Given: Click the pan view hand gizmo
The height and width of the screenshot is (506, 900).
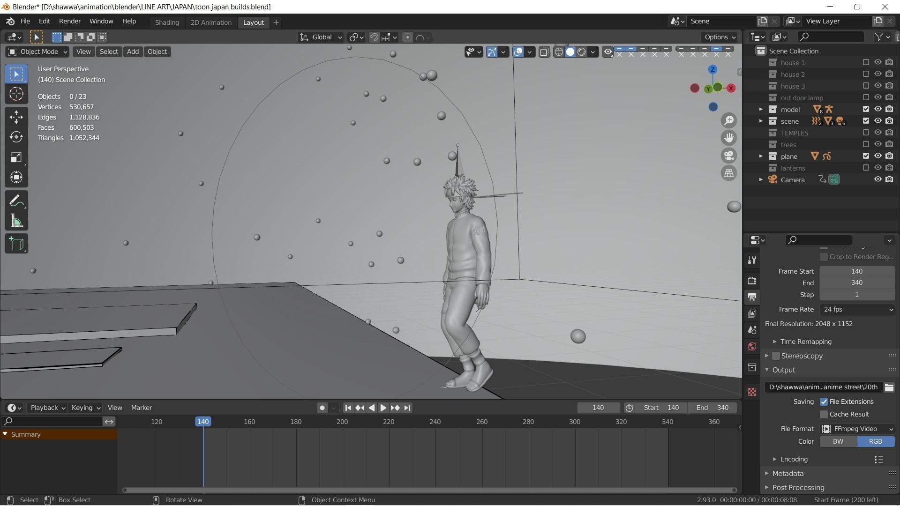Looking at the screenshot, I should click(729, 138).
